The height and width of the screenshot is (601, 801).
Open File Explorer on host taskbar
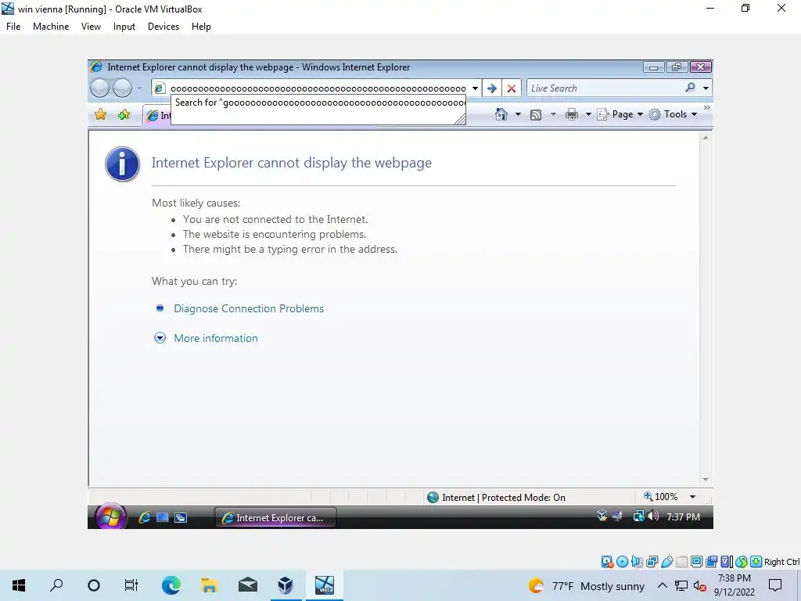(x=210, y=585)
